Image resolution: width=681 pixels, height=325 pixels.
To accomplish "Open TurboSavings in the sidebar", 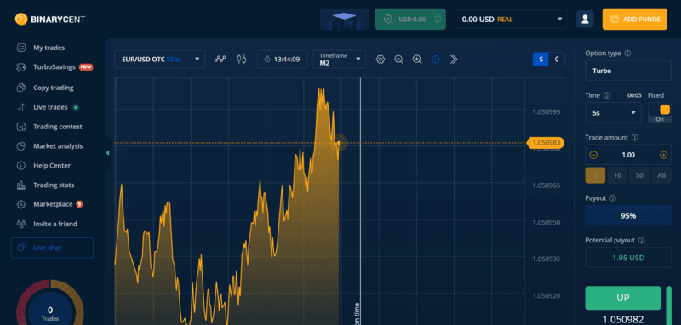I will (54, 67).
